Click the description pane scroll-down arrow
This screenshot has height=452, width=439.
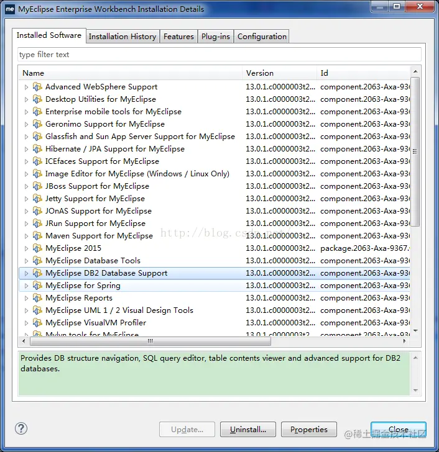click(x=415, y=391)
